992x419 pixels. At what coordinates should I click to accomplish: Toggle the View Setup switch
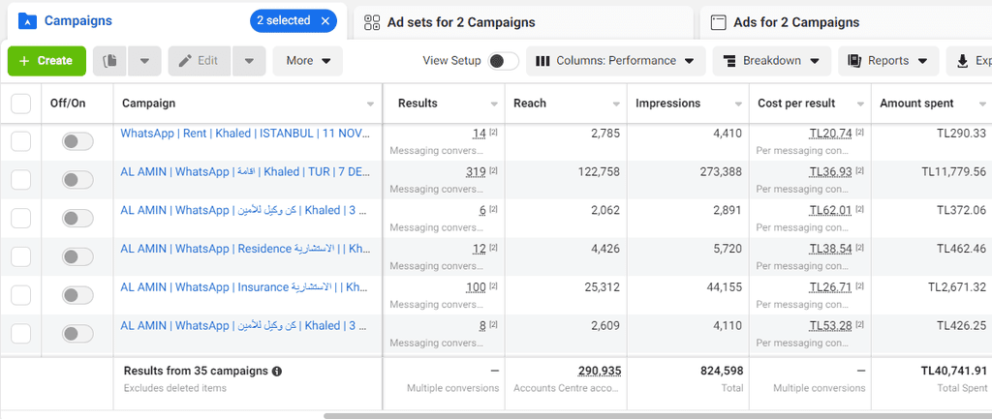click(x=504, y=61)
